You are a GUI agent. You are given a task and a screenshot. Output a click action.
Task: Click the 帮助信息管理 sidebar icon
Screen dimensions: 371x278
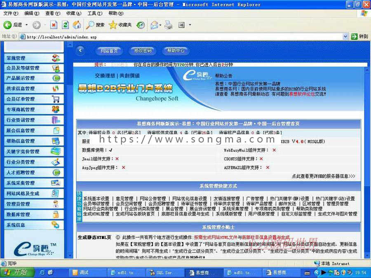(56, 141)
